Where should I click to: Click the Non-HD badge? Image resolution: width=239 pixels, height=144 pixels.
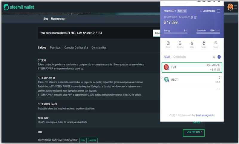(182, 11)
